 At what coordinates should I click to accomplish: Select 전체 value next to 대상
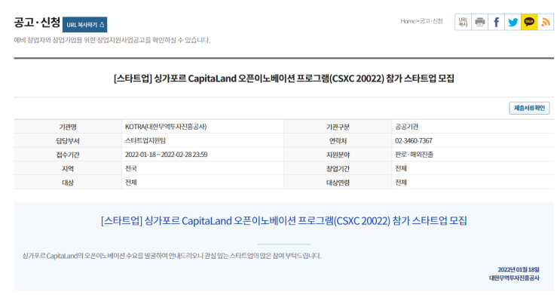coord(130,183)
